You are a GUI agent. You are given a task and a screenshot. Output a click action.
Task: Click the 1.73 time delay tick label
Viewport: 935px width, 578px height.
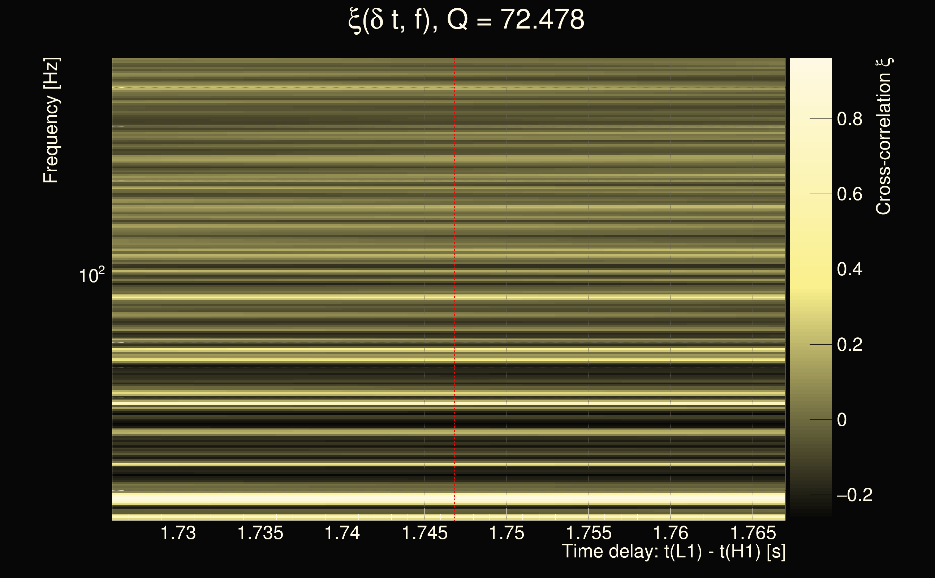click(178, 533)
